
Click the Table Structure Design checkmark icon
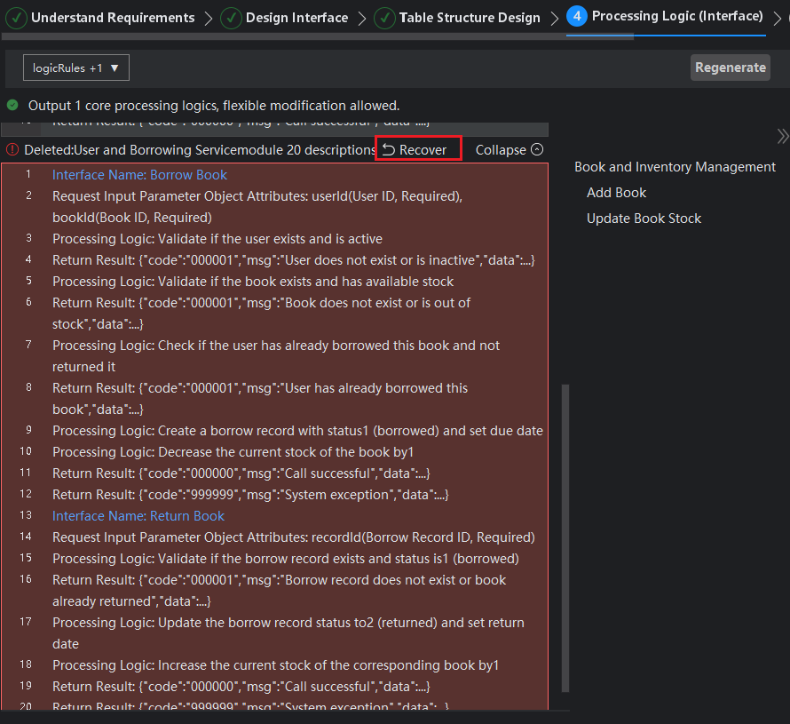click(384, 18)
